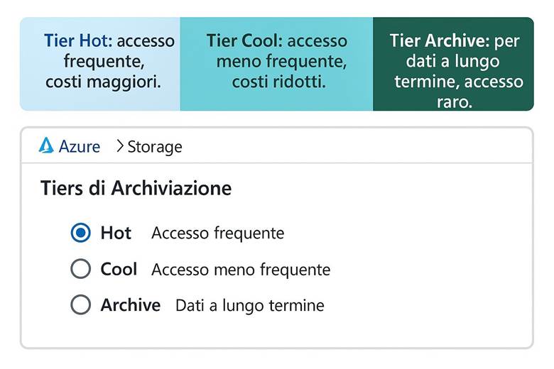The width and height of the screenshot is (554, 369).
Task: Enable the Archive radio button
Action: [x=81, y=305]
